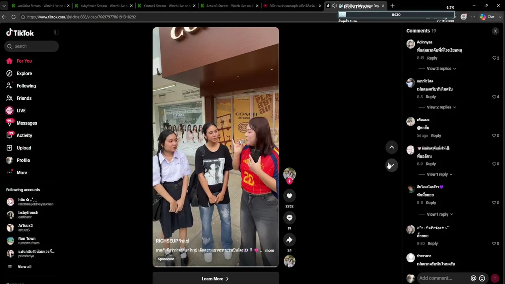Collapse the TikTok sidebar panel
Image resolution: width=505 pixels, height=284 pixels.
[56, 32]
